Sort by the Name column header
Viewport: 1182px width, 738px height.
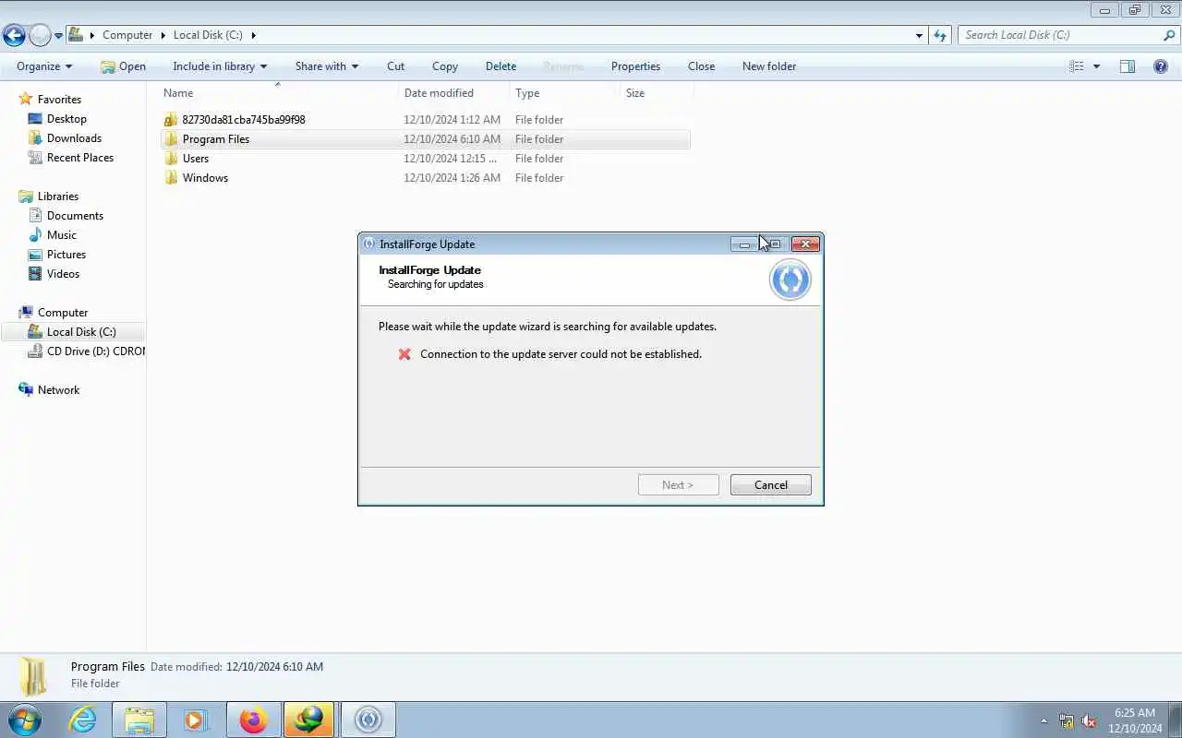[x=279, y=93]
